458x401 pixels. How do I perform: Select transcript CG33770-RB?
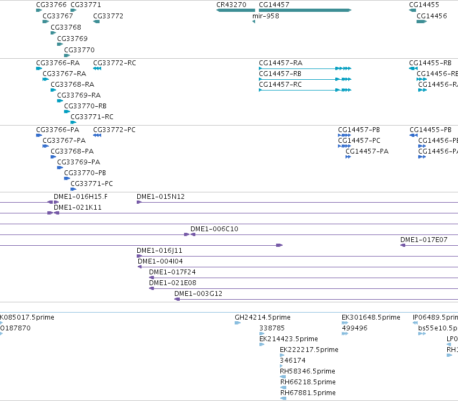(x=85, y=107)
